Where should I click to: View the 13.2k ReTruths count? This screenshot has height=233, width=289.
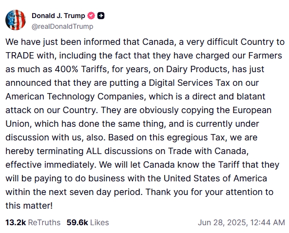tap(16, 222)
